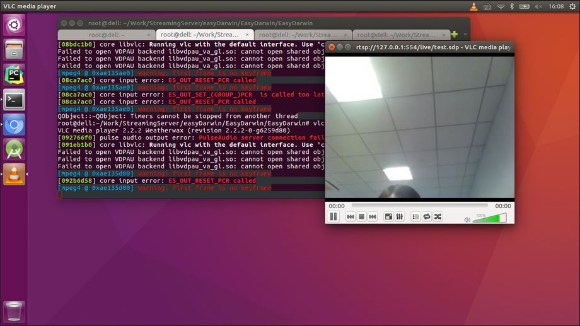Stop playback in VLC
Screen dimensions: 580x326
pyautogui.click(x=361, y=216)
